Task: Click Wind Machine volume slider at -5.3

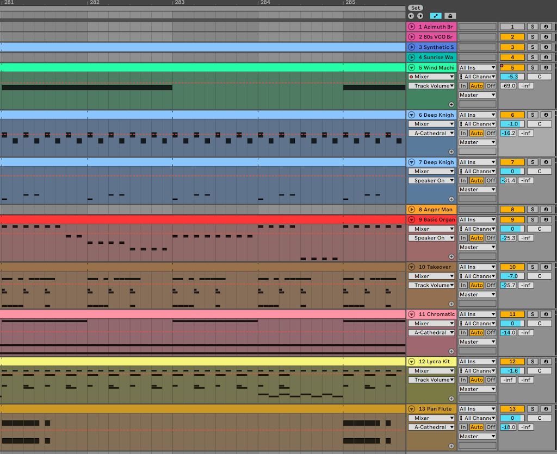Action: point(512,77)
